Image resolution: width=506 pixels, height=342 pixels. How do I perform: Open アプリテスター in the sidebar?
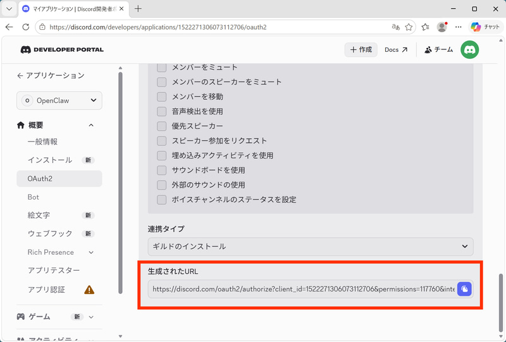tap(54, 270)
